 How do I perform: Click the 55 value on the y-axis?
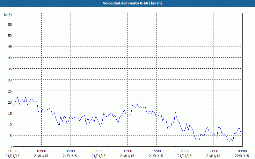coord(10,24)
